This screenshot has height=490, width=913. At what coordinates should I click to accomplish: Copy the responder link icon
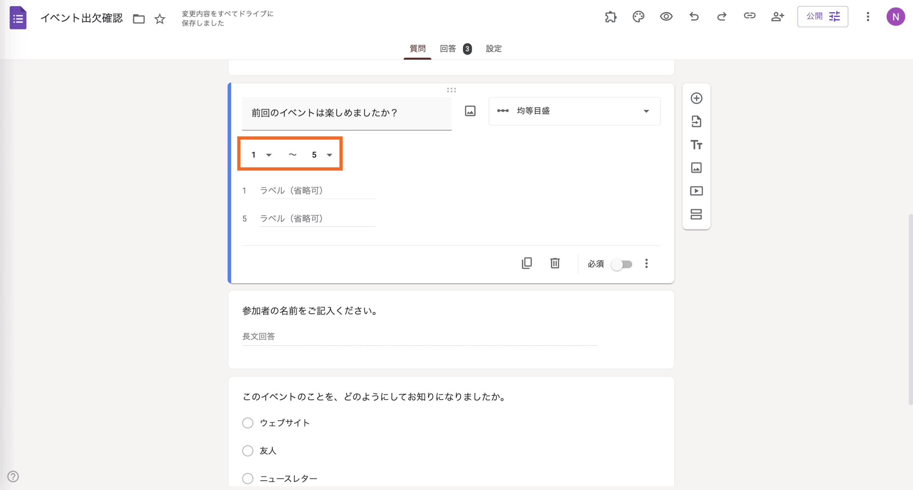coord(750,16)
